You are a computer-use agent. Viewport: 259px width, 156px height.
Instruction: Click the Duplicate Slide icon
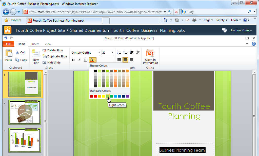(x=45, y=56)
